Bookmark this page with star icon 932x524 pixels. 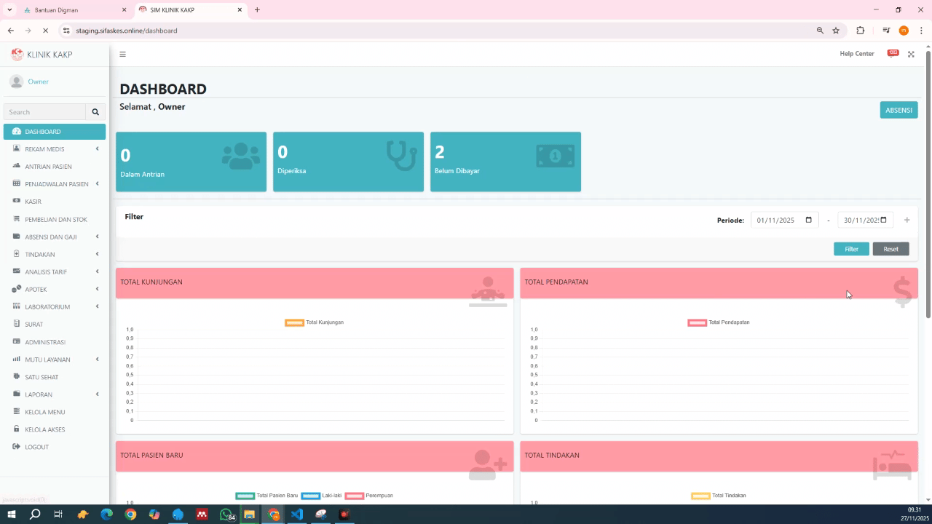click(836, 31)
